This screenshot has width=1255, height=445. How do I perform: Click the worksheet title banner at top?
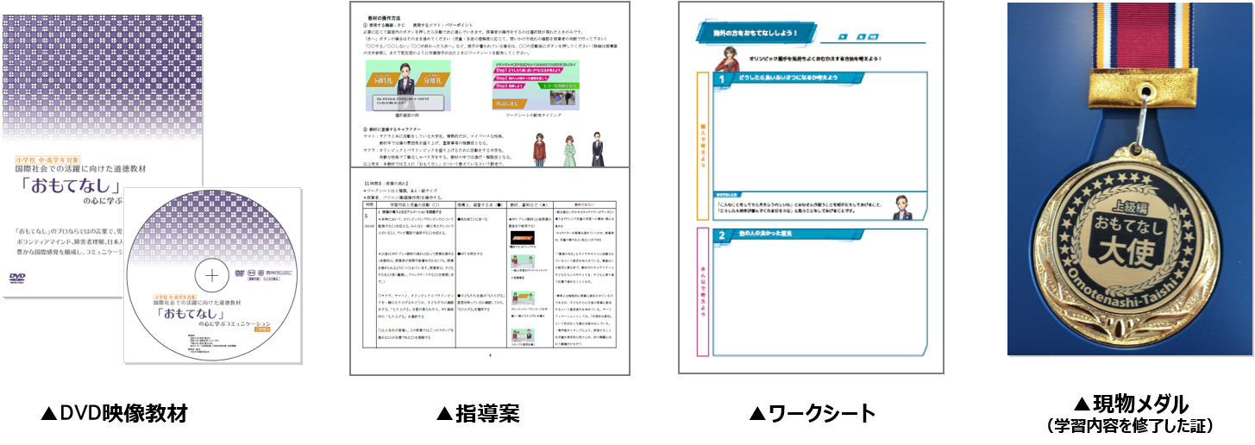(x=750, y=34)
